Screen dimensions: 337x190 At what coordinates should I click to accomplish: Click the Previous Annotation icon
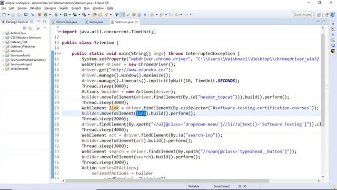[x=162, y=15]
